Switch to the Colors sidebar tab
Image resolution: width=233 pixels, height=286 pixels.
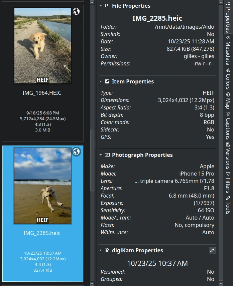(x=228, y=79)
